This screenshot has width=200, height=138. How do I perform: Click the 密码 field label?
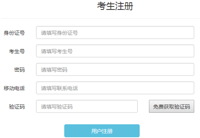pyautogui.click(x=20, y=70)
